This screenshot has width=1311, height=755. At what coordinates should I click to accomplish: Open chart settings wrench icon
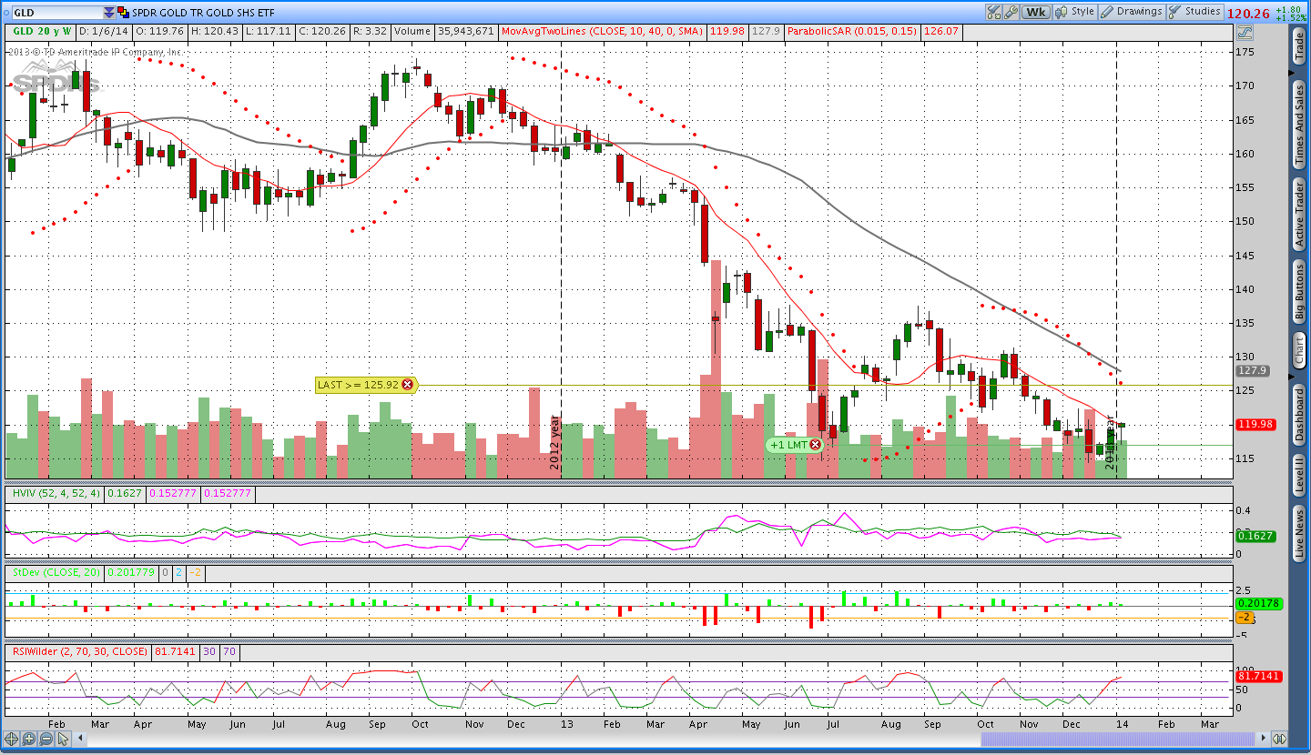click(1011, 12)
